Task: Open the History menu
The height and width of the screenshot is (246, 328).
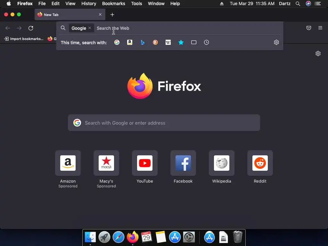Action: 89,4
